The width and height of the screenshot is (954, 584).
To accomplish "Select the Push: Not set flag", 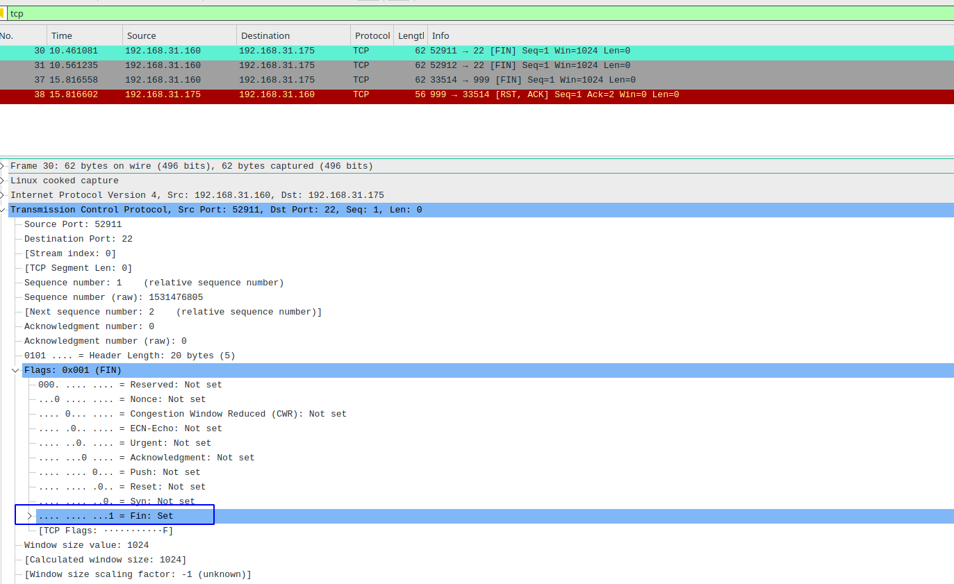I will point(120,472).
